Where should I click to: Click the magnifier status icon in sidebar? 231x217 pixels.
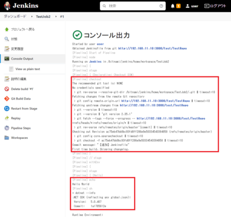7,39
